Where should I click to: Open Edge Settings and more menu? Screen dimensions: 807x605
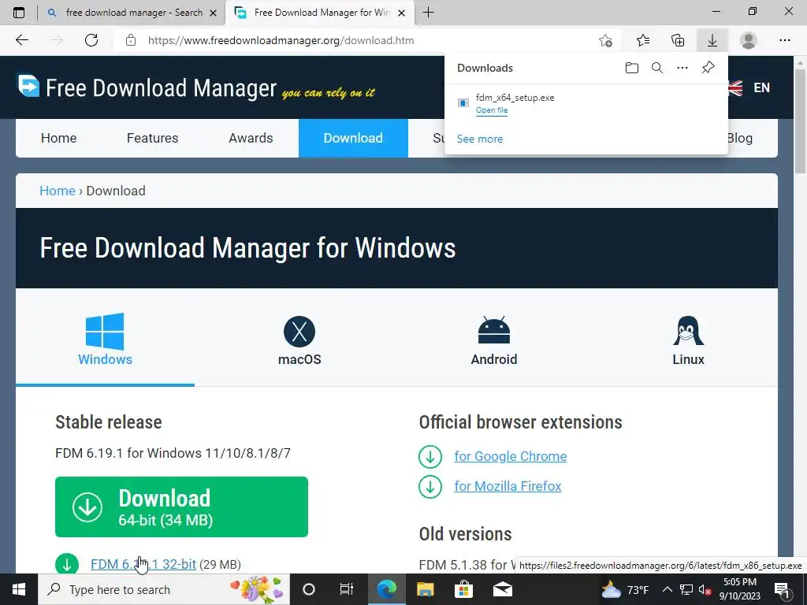pyautogui.click(x=784, y=40)
